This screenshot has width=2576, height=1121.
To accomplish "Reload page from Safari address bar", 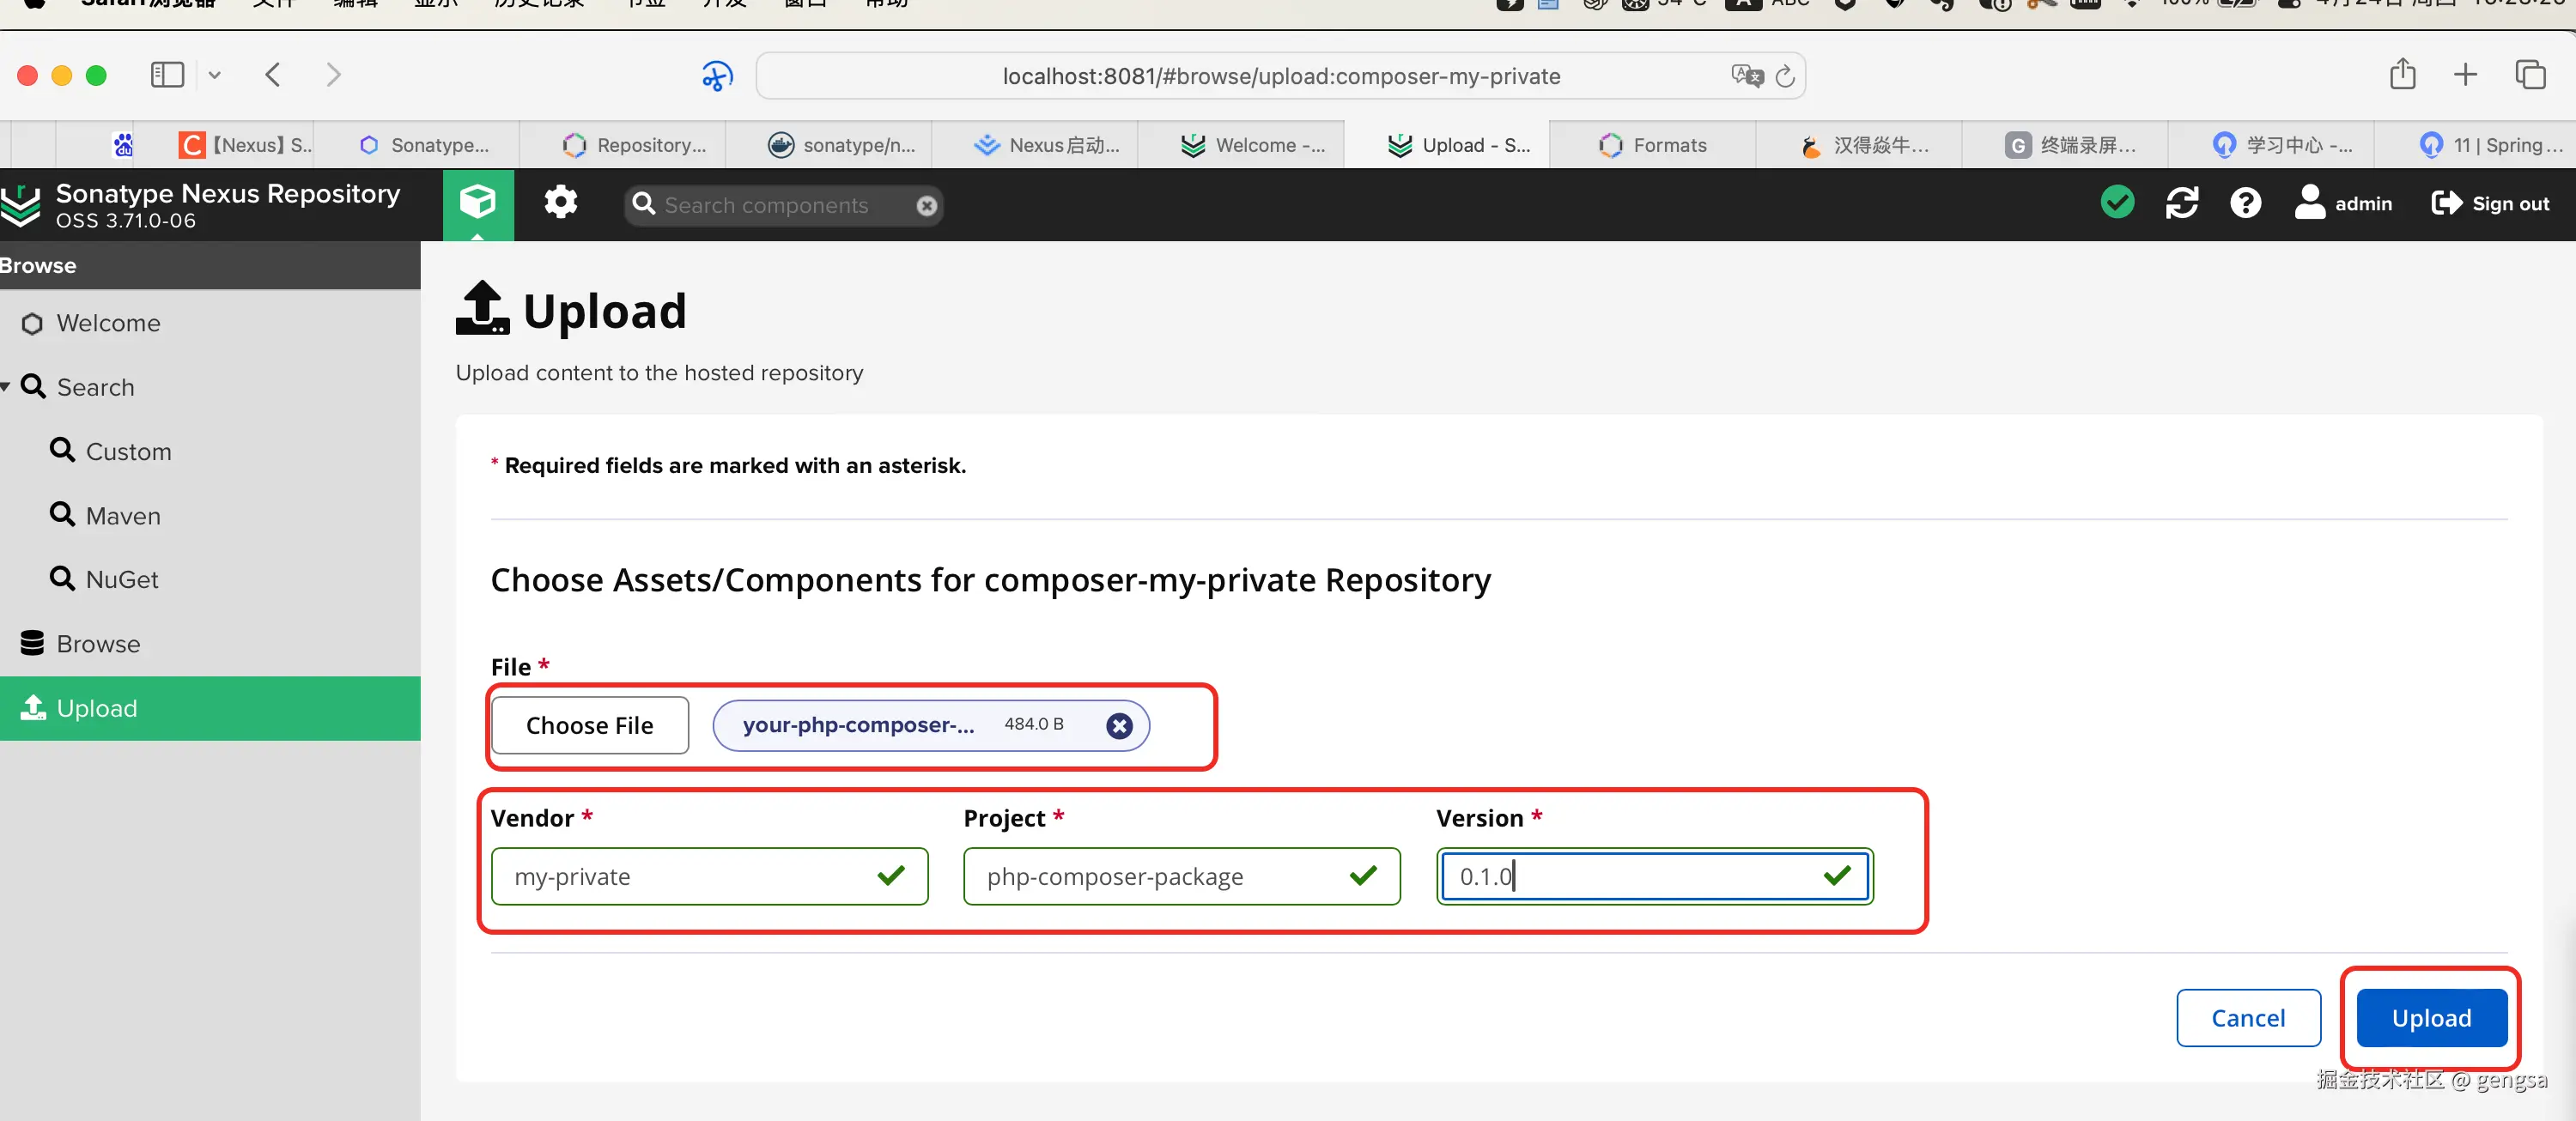I will (1785, 76).
